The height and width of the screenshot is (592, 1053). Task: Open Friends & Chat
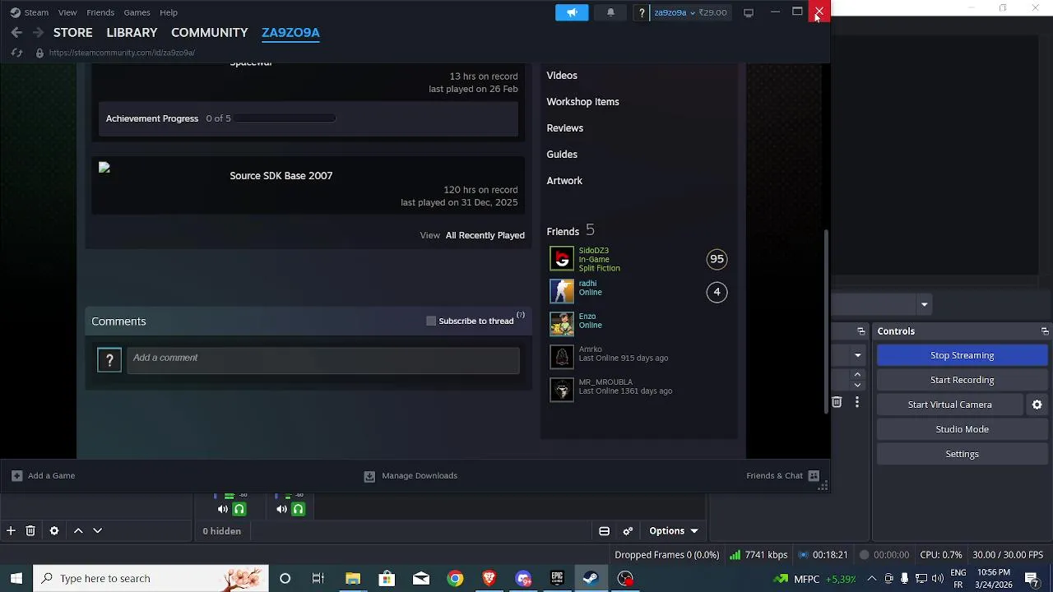point(782,475)
